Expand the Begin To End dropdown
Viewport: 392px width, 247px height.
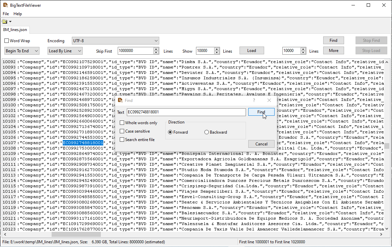[22, 51]
